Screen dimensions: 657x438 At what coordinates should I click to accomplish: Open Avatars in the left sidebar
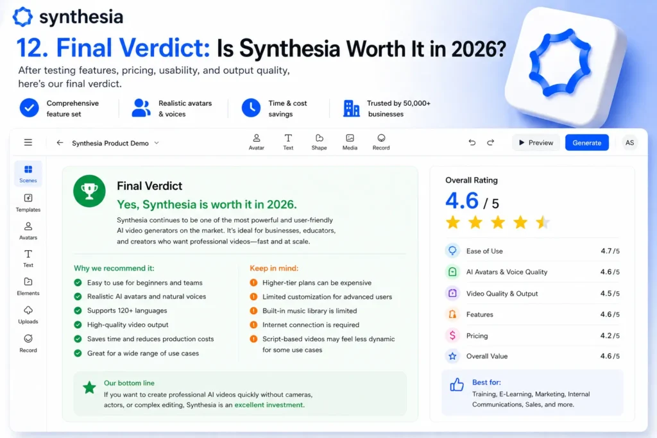coord(28,231)
